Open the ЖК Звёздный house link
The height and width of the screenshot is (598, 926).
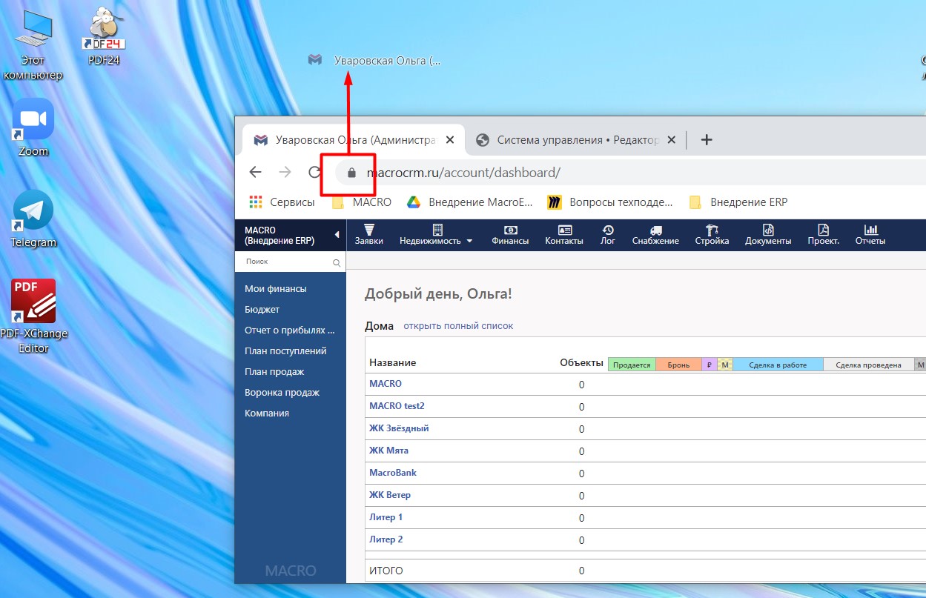pos(399,428)
